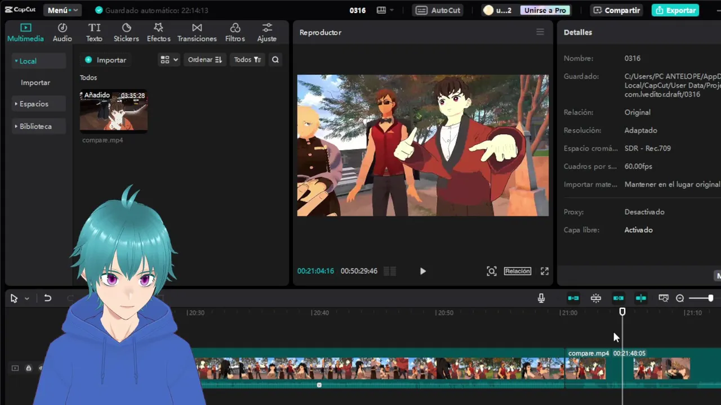
Task: Toggle clip linking
Action: (618, 298)
